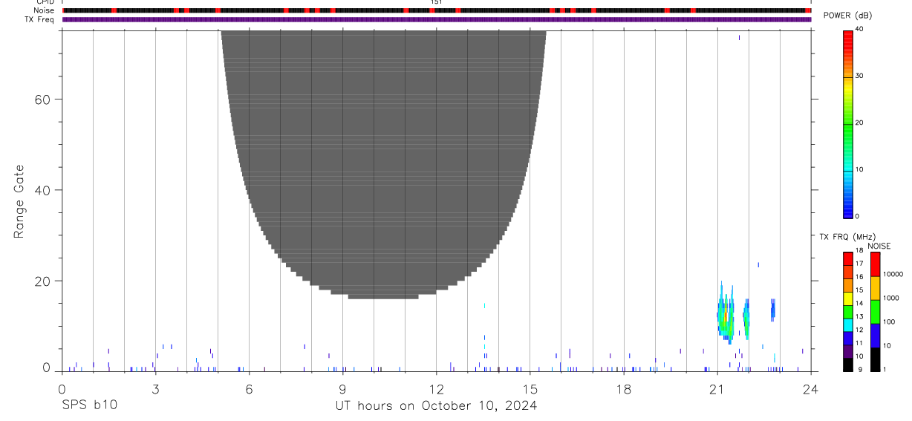Screen dimensions: 912x421
Task: Select the 30 tick on the POWER scale
Action: pos(859,76)
